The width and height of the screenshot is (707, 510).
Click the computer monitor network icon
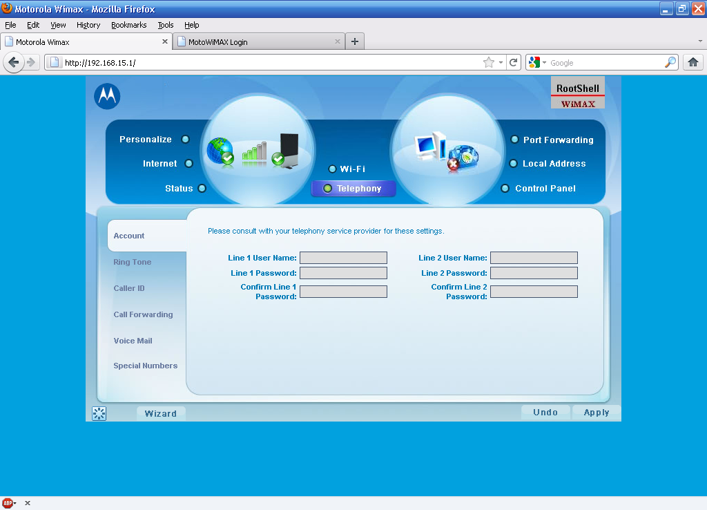click(429, 146)
